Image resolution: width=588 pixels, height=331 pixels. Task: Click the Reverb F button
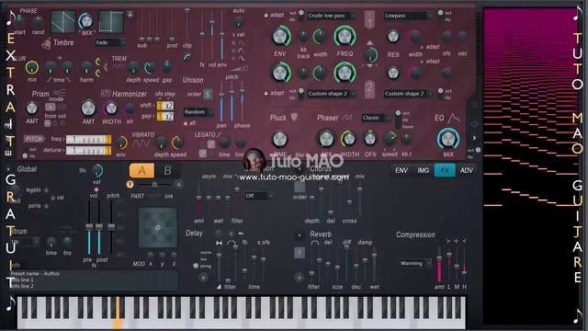[x=300, y=253]
